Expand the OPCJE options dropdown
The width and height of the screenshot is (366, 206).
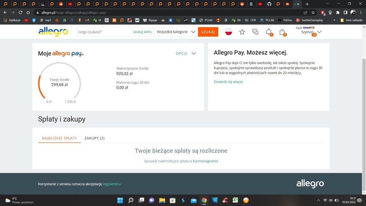[186, 54]
